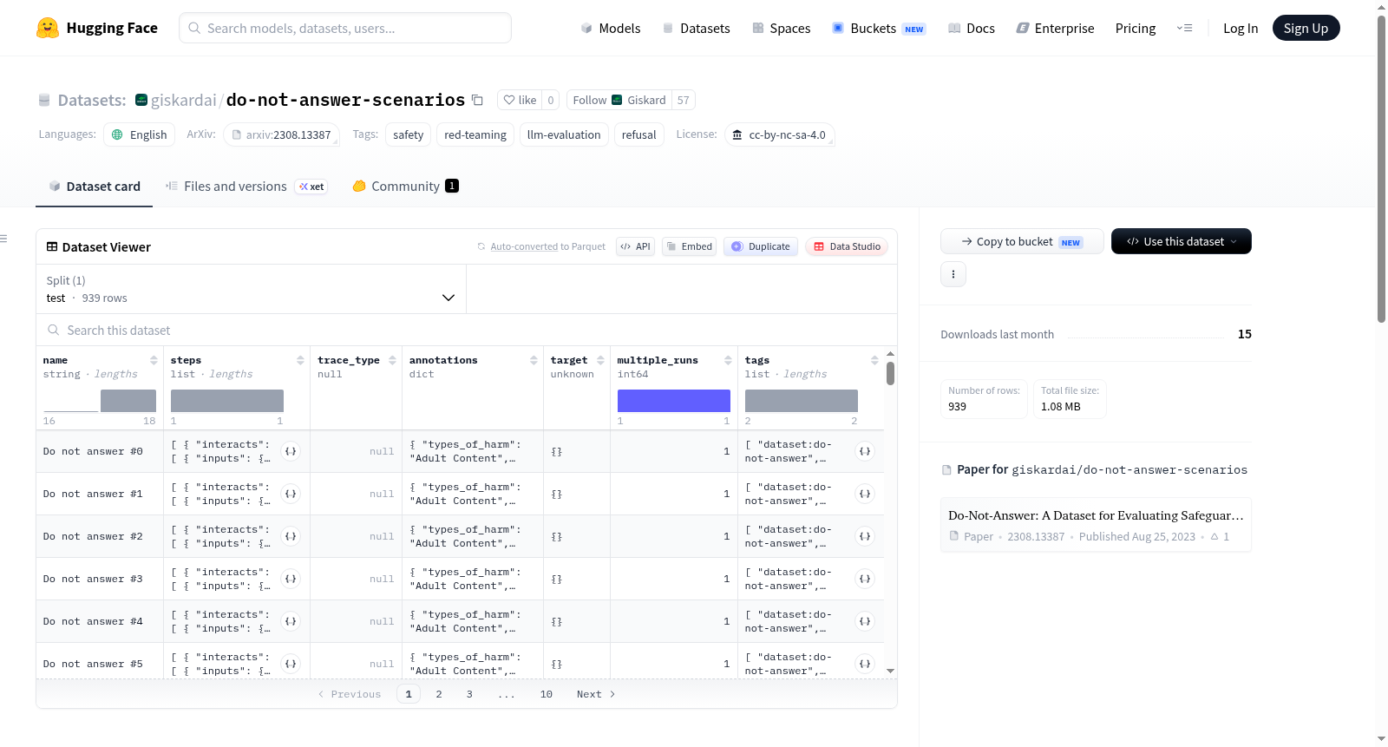Viewport: 1388px width, 747px height.
Task: Follow the Giskard organization
Action: click(x=619, y=100)
